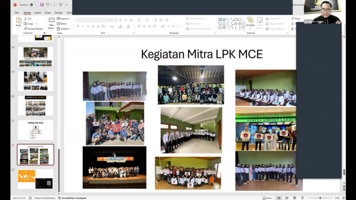This screenshot has height=200, width=356.
Task: Click Increase List Level icon
Action: [161, 20]
